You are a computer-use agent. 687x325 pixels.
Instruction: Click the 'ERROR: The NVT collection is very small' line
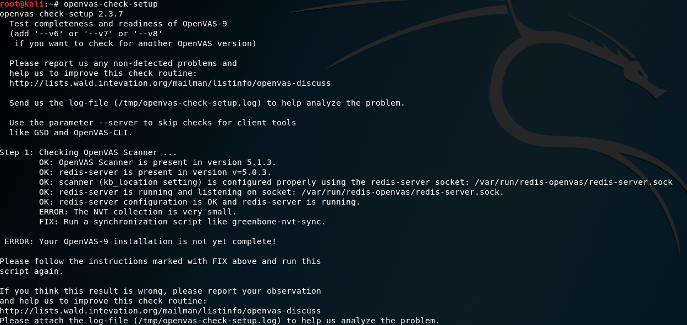138,212
